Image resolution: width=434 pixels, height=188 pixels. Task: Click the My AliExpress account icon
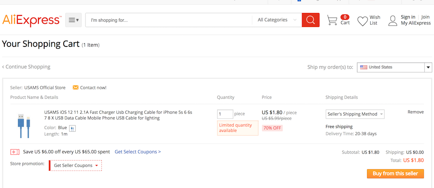coord(393,21)
